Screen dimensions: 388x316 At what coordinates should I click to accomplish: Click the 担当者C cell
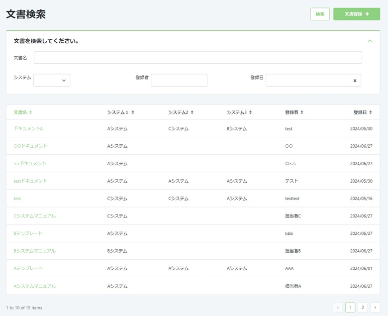[293, 216]
